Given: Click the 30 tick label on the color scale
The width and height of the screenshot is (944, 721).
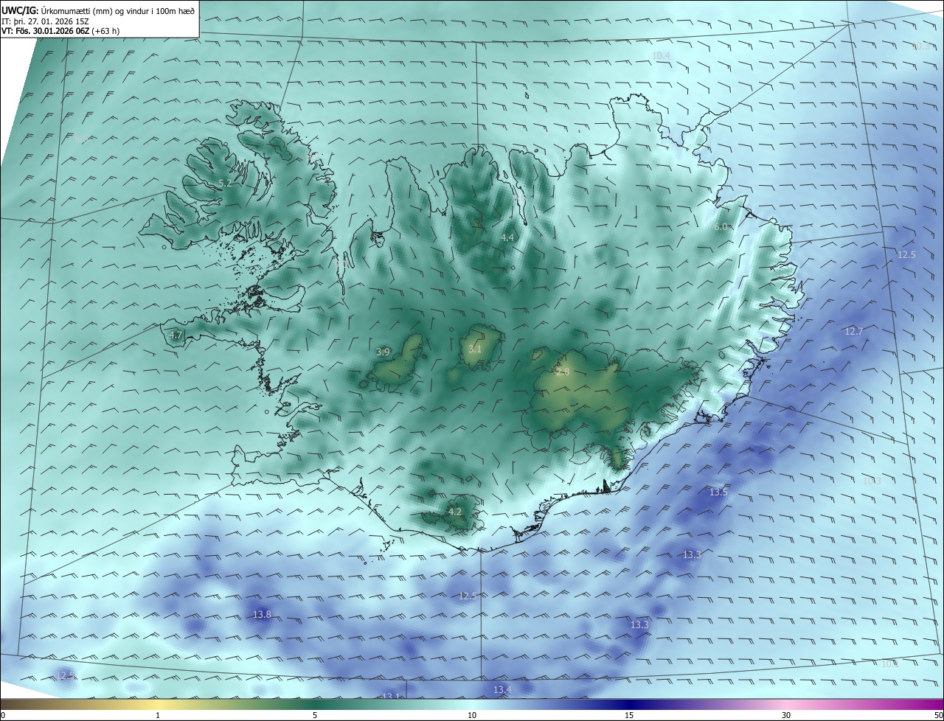Looking at the screenshot, I should (x=786, y=715).
